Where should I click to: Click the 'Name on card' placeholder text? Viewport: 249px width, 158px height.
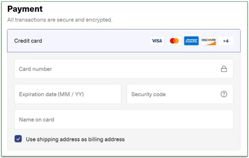coord(37,120)
